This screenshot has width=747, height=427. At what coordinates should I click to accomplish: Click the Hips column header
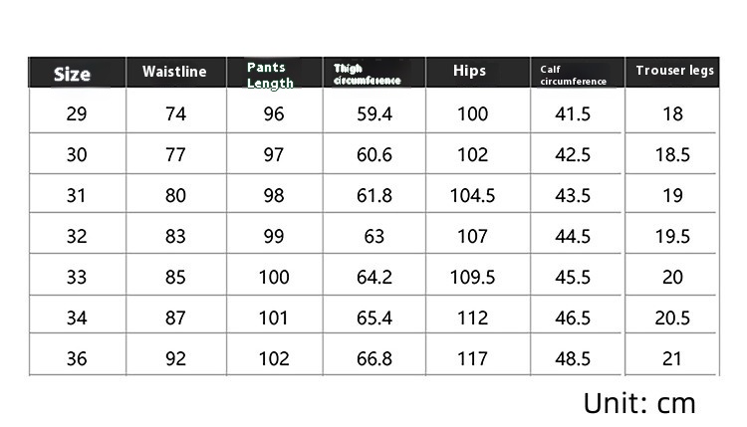pos(469,71)
